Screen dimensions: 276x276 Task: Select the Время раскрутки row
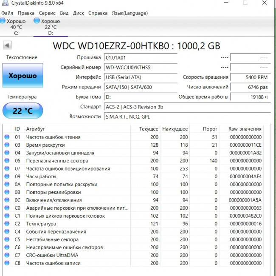coord(133,145)
